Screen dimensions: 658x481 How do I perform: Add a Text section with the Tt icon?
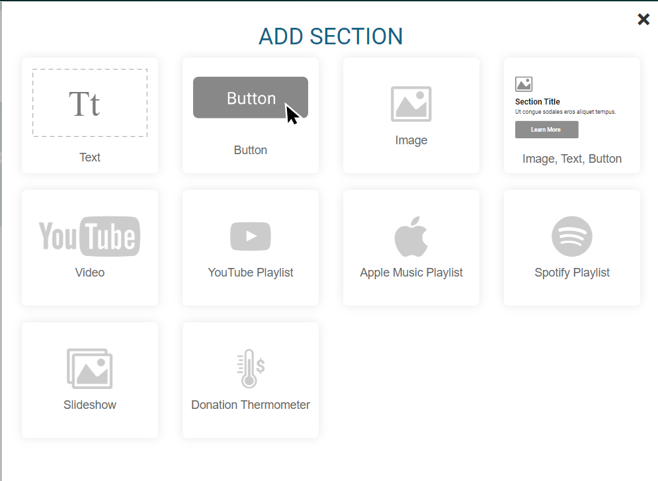click(x=90, y=115)
